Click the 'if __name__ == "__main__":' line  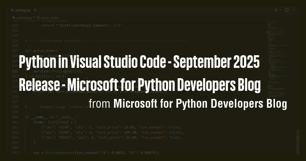(52, 117)
